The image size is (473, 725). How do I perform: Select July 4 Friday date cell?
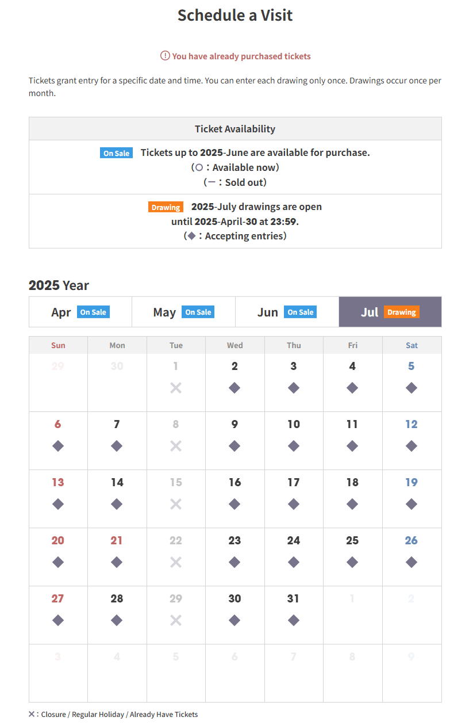pos(352,383)
